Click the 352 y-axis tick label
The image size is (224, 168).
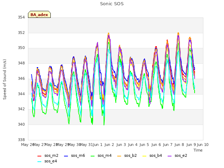[x=21, y=33]
